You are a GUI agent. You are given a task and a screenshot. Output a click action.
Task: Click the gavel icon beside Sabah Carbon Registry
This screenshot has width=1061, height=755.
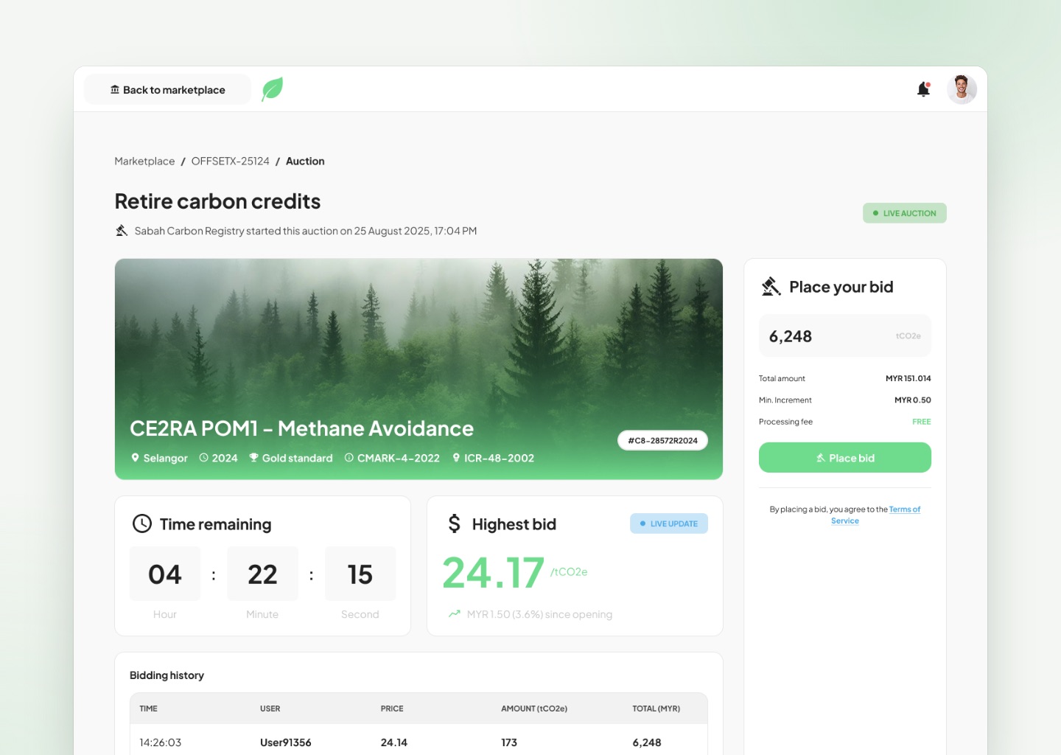pyautogui.click(x=122, y=231)
